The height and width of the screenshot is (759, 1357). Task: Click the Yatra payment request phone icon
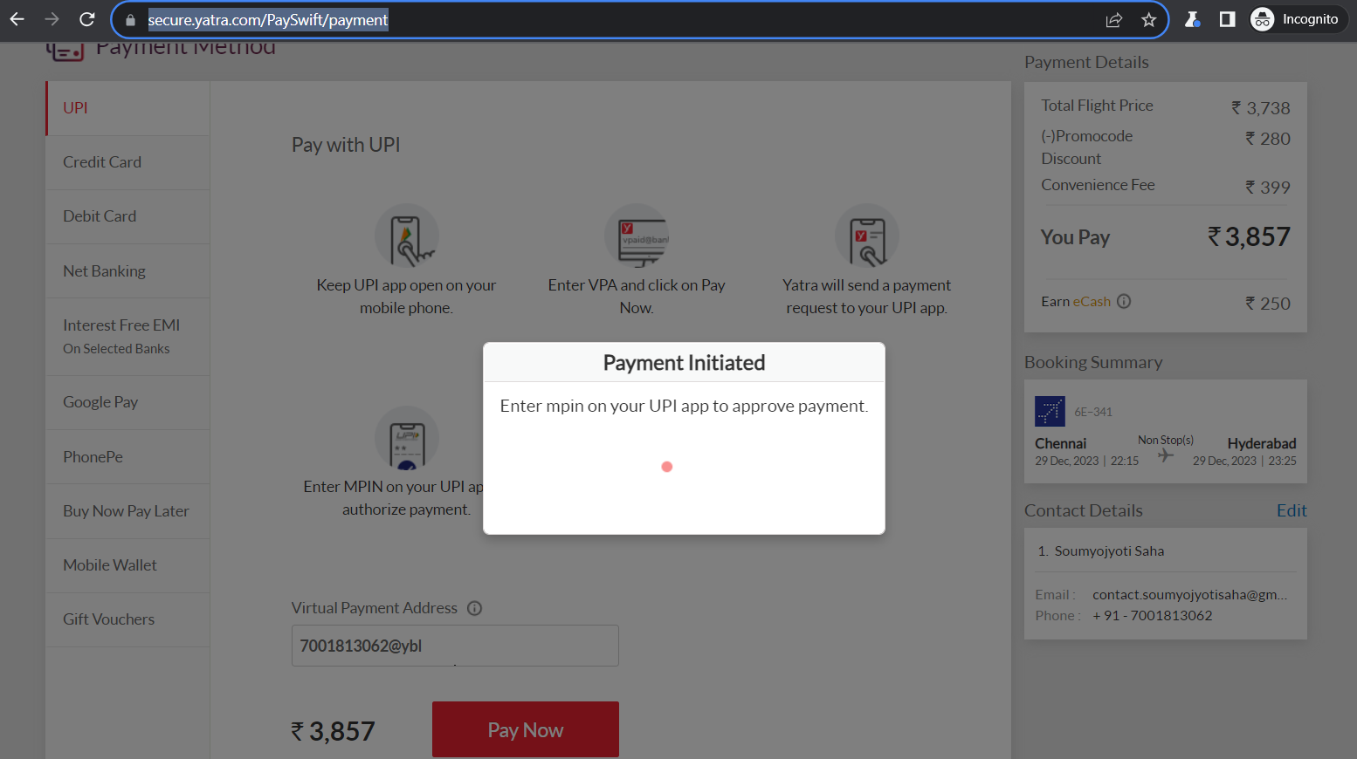(866, 236)
